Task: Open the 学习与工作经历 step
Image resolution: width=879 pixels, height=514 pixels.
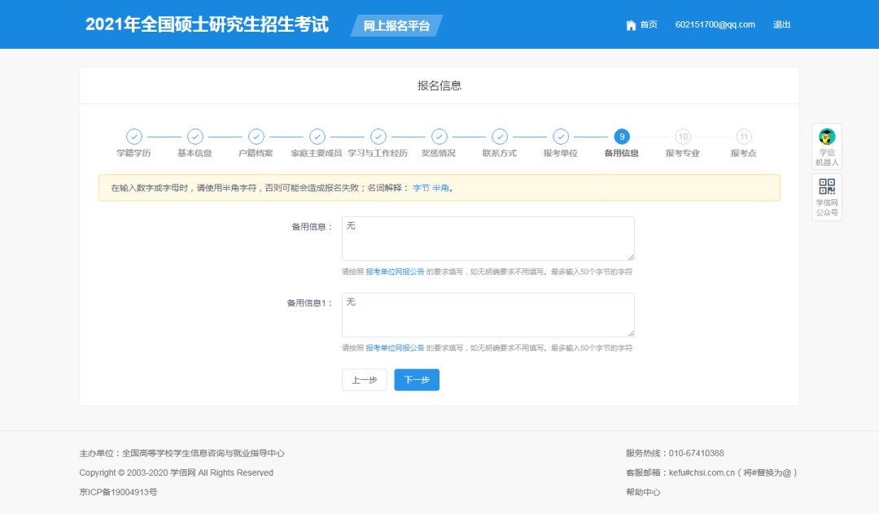Action: click(x=378, y=137)
